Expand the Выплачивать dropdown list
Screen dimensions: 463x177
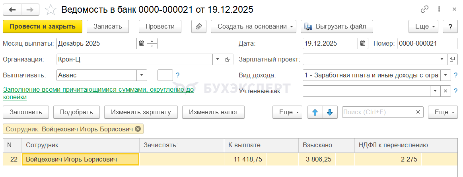click(x=142, y=75)
